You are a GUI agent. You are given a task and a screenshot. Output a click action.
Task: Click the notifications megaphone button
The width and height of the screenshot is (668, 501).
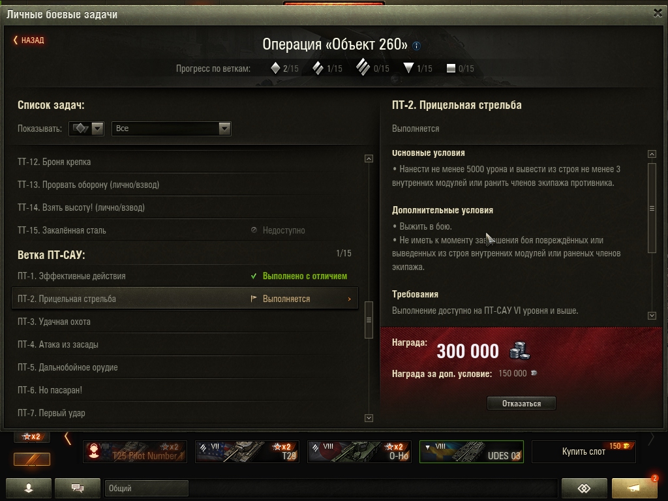634,488
